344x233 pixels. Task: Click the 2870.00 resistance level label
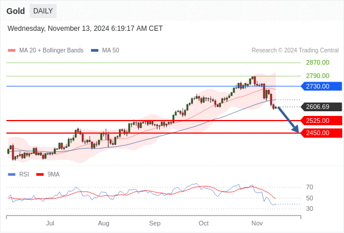coord(318,63)
